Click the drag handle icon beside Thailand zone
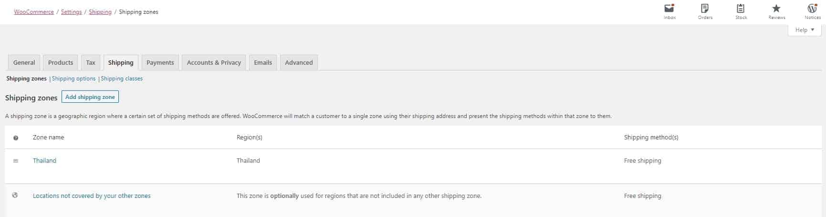826x217 pixels. coord(16,161)
